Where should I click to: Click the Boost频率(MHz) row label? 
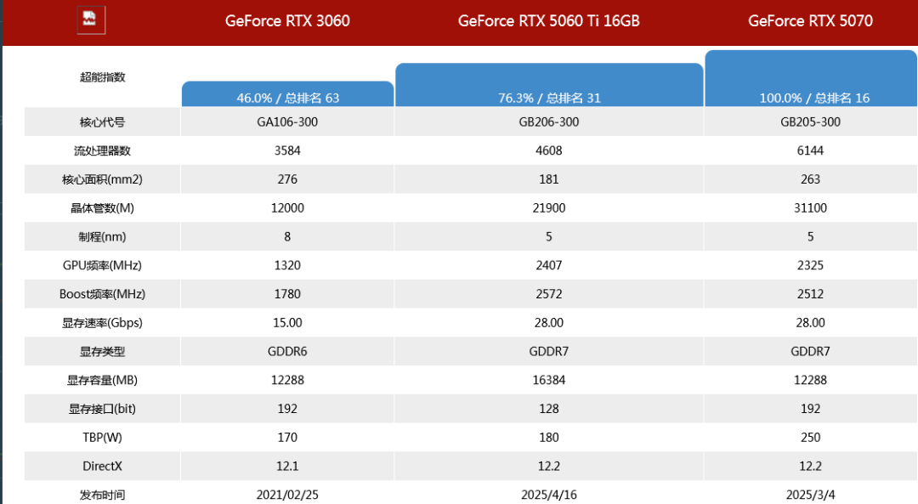(103, 294)
